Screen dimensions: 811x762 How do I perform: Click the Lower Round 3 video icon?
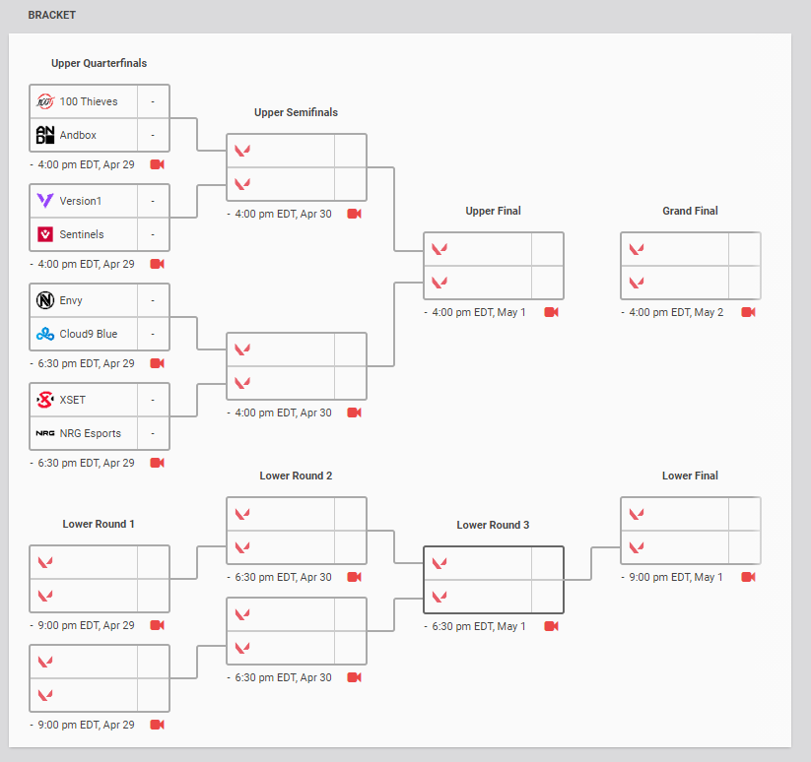[551, 626]
